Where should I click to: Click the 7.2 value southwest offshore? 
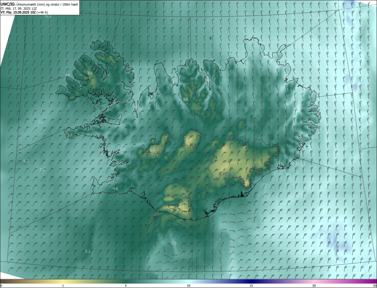click(42, 170)
